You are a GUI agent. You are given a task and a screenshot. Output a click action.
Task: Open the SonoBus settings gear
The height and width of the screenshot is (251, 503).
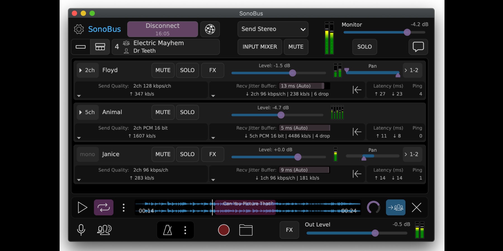79,29
